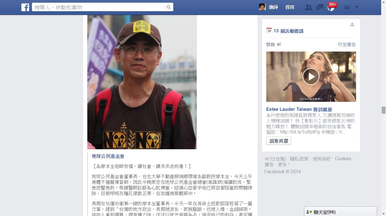The width and height of the screenshot is (386, 216).
Task: Open the friend requests icon
Action: (x=308, y=7)
